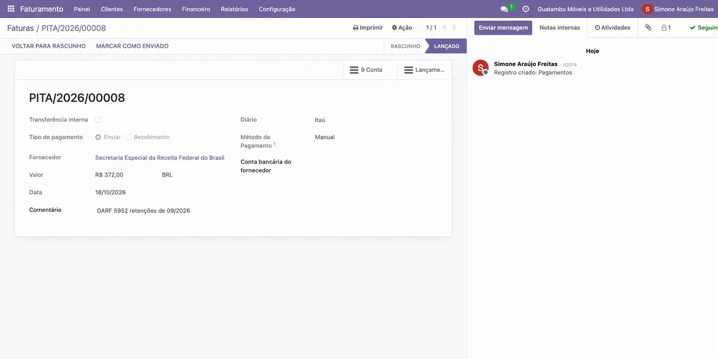Go to next record arrow
Image resolution: width=718 pixels, height=359 pixels.
(x=454, y=27)
